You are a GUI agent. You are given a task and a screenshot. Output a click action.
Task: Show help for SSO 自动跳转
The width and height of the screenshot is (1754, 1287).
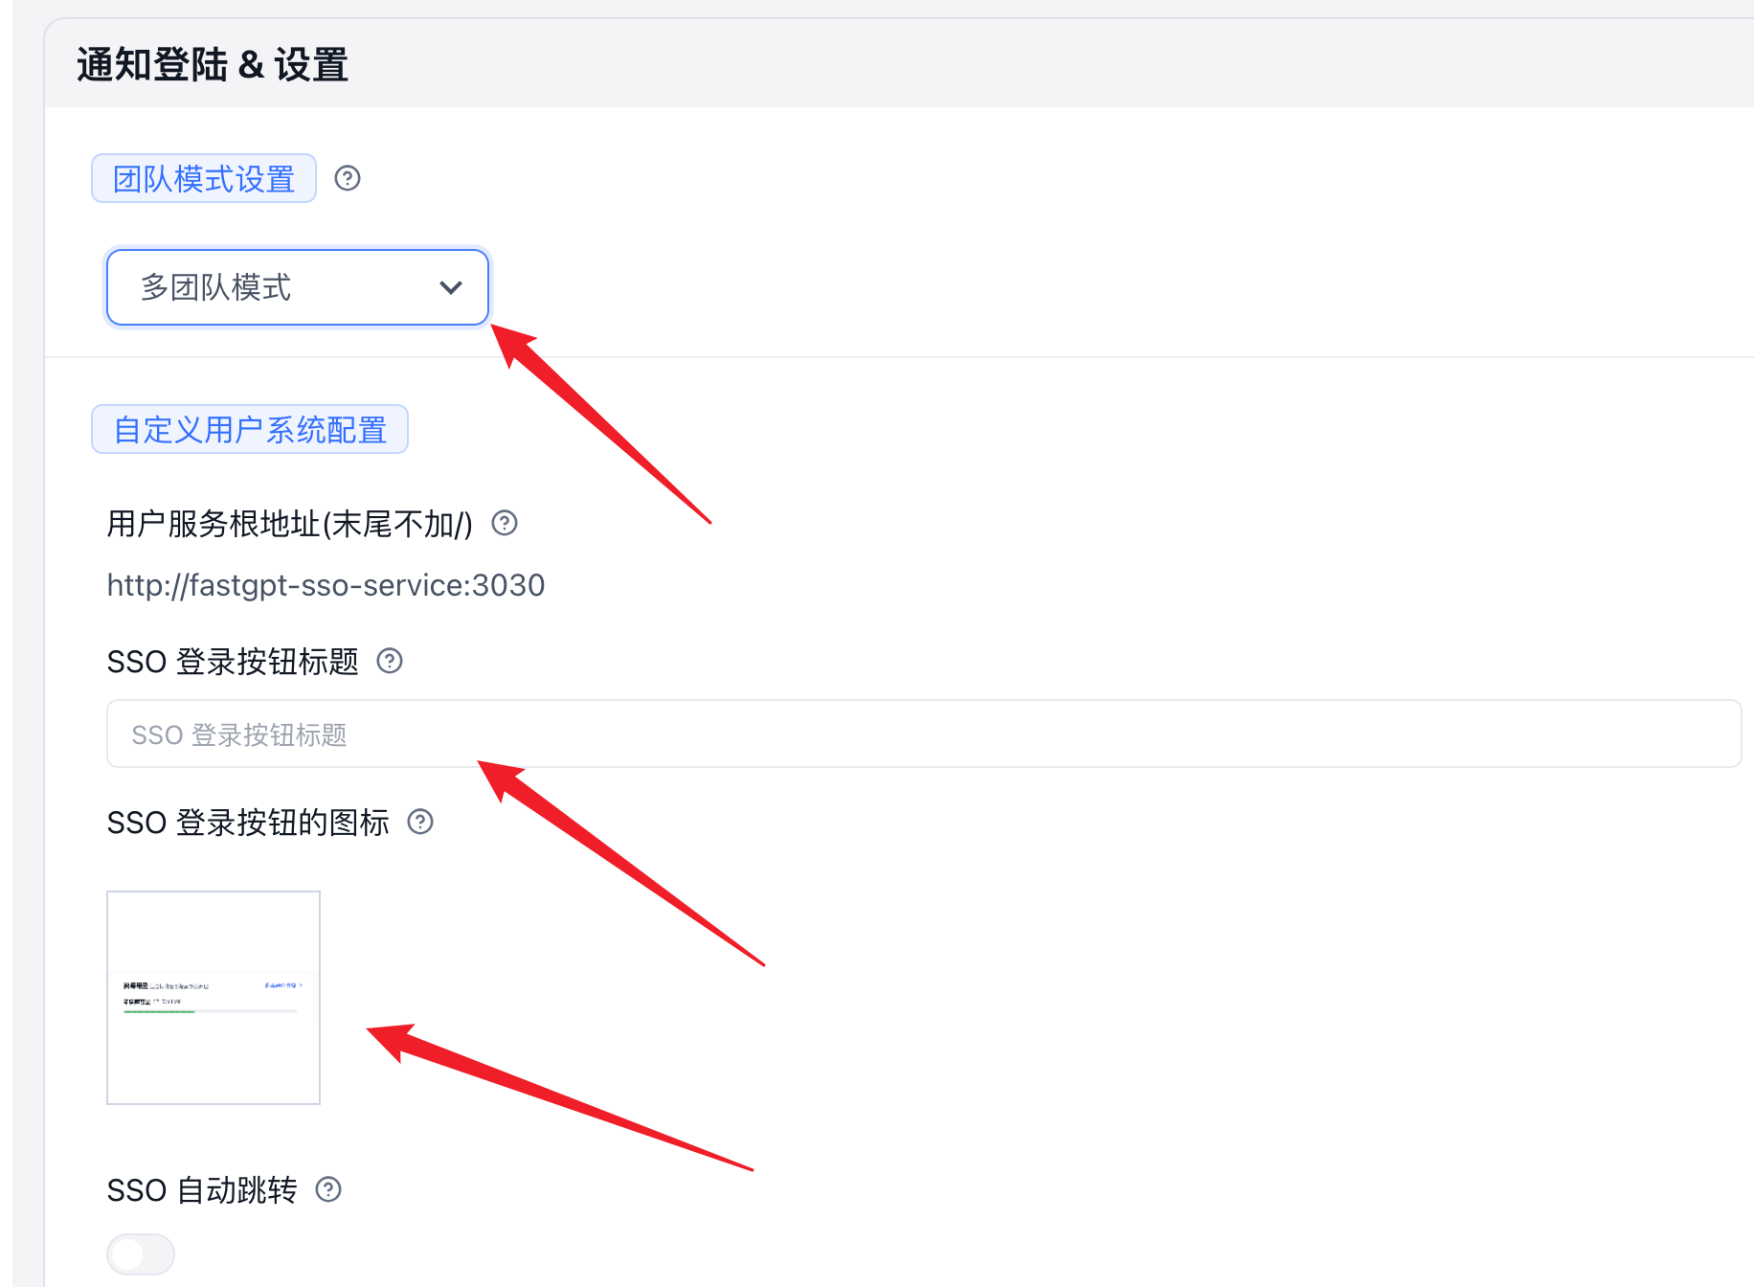(328, 1189)
